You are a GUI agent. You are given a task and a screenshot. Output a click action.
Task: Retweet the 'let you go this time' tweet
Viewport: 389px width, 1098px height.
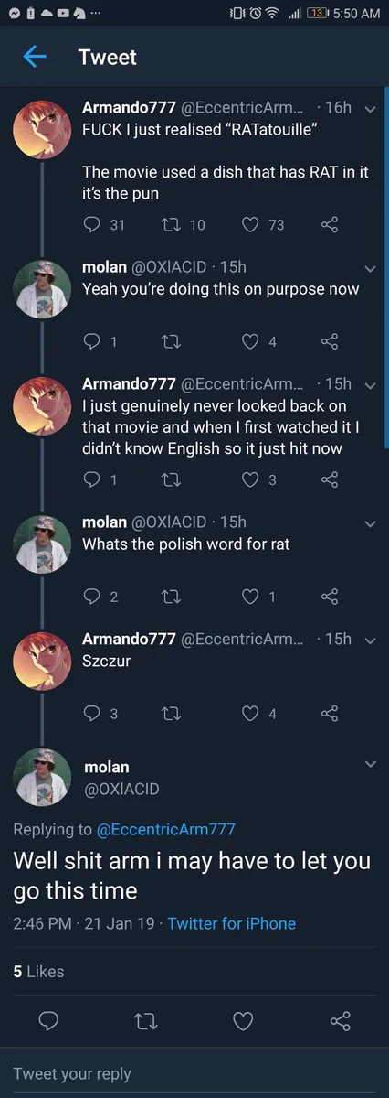pos(146,1021)
